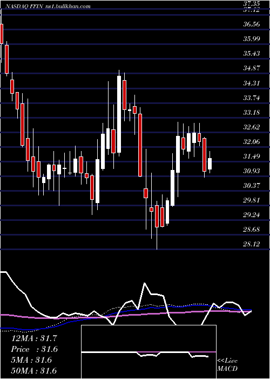Click the Live MACD label
The width and height of the screenshot is (270, 379).
[x=227, y=364]
